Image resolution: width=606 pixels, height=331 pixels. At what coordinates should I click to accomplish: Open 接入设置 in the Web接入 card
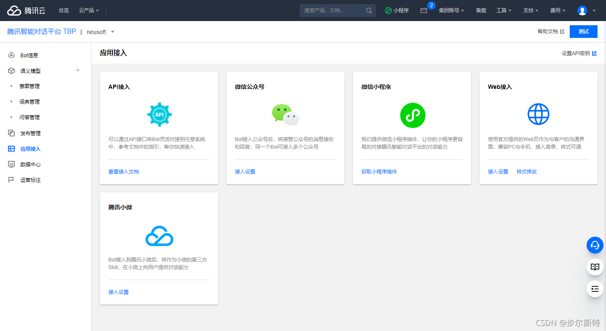498,172
